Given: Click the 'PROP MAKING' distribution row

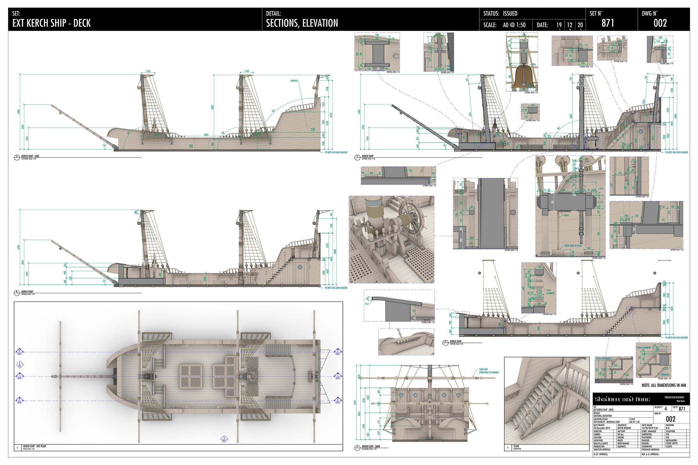Looking at the screenshot, I should point(629,443).
